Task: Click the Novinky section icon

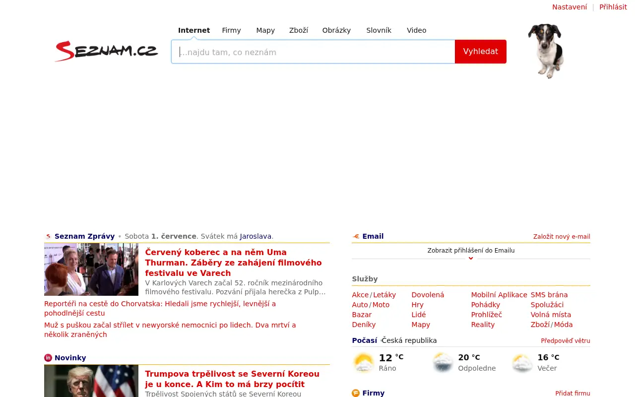Action: click(x=48, y=358)
